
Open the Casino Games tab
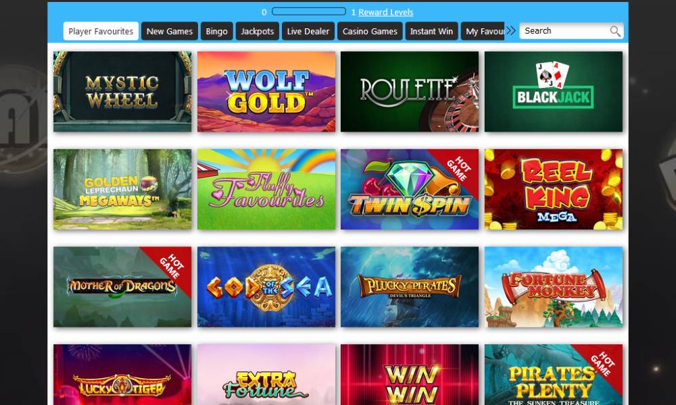370,31
